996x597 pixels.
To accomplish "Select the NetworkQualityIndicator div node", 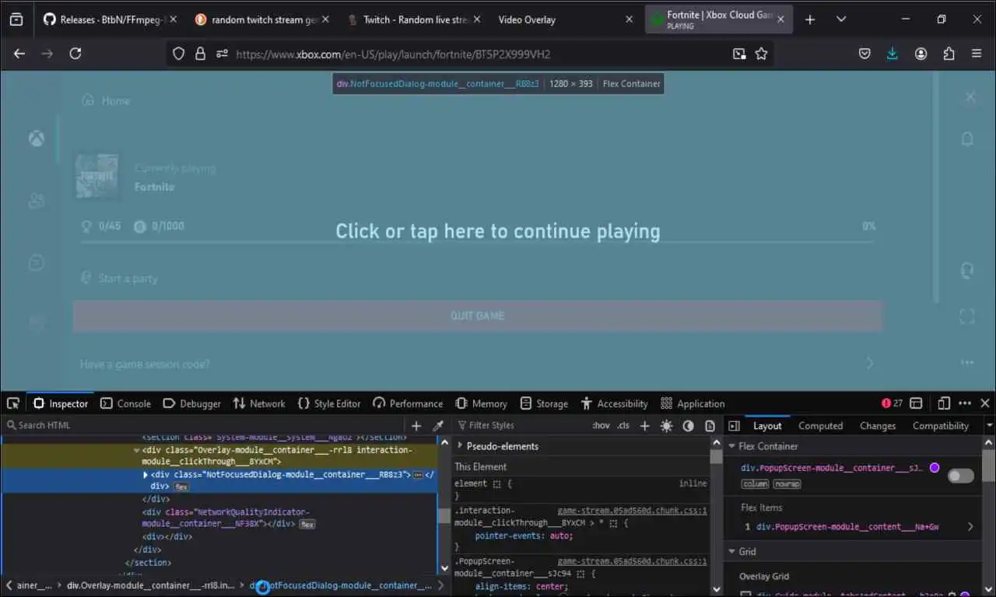I will (x=226, y=518).
